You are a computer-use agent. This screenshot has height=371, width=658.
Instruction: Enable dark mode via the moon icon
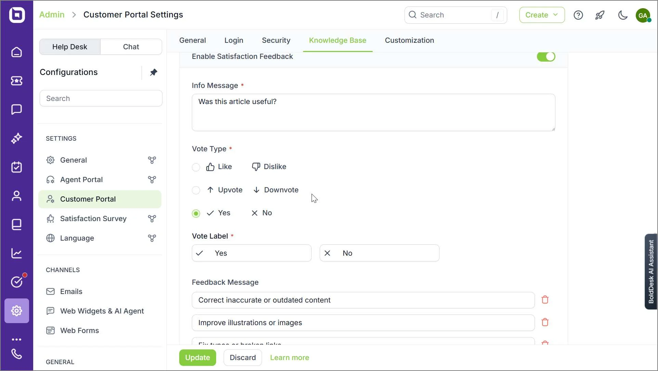pos(622,15)
